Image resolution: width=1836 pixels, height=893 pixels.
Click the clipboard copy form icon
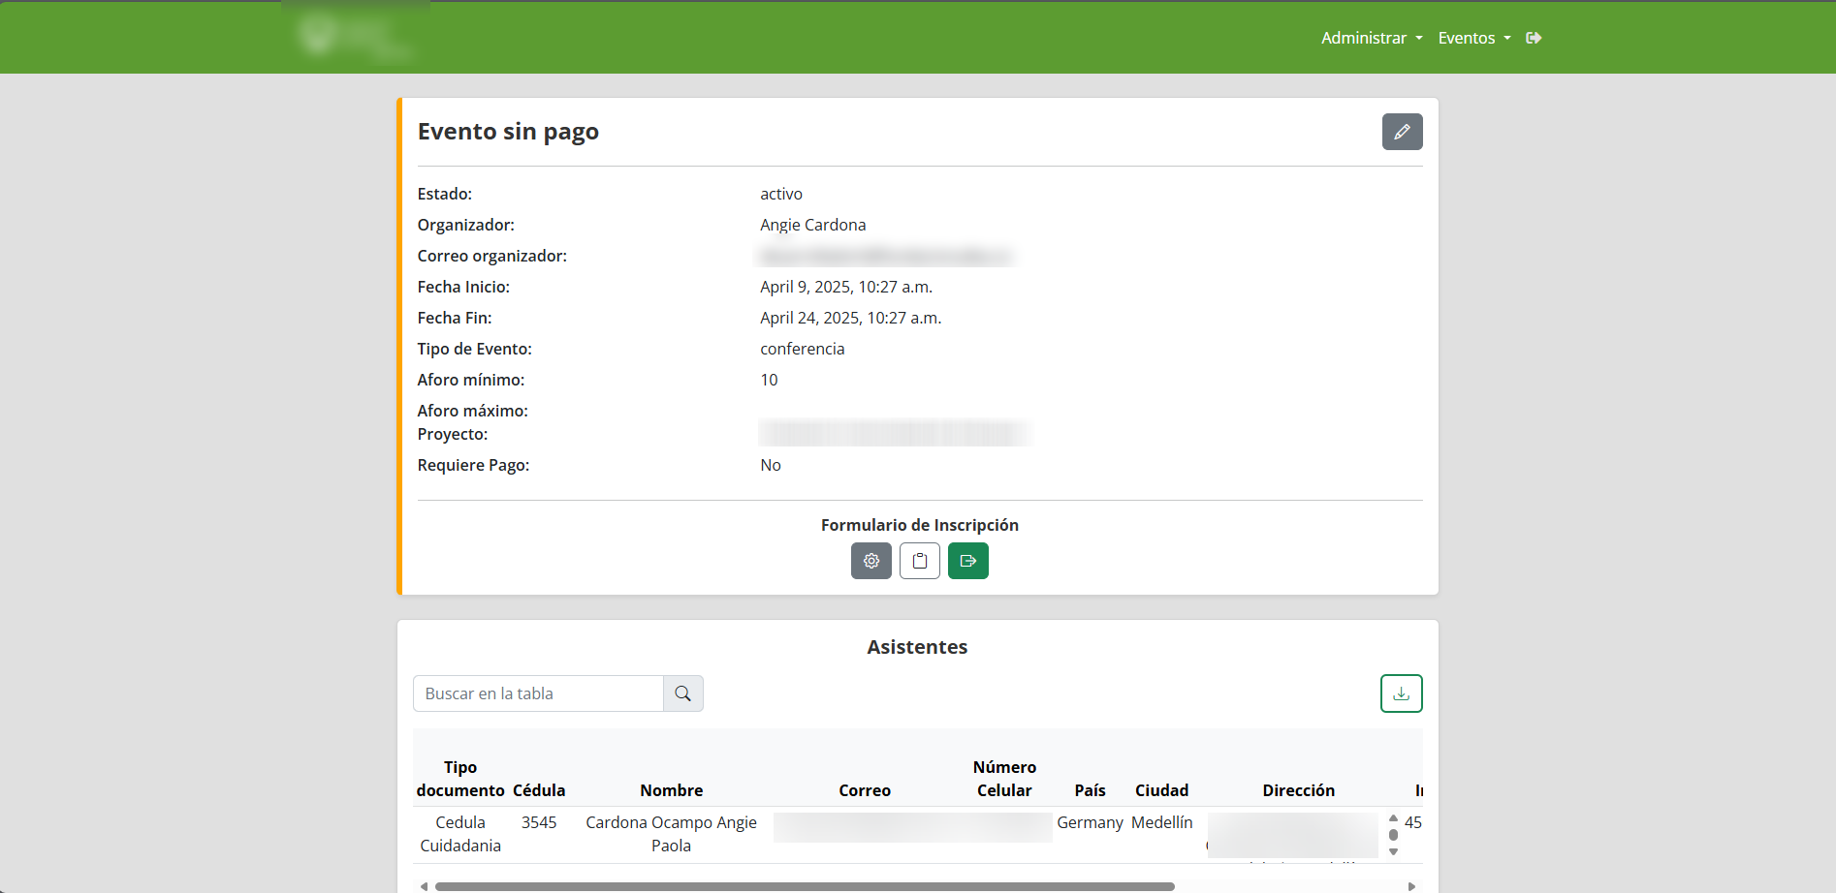pyautogui.click(x=919, y=561)
